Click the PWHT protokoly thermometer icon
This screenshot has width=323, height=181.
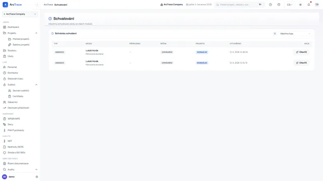click(x=5, y=130)
